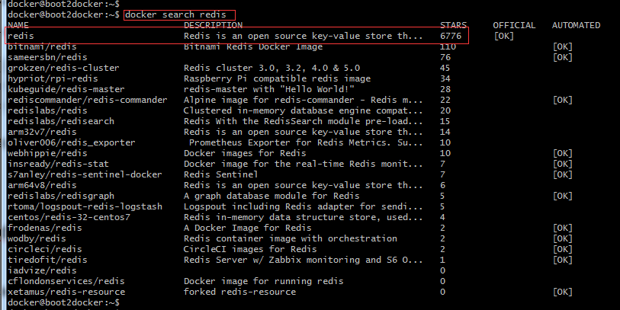Select 's7anley/redis-sentinel-docker' image name
The image size is (620, 310).
(x=85, y=174)
